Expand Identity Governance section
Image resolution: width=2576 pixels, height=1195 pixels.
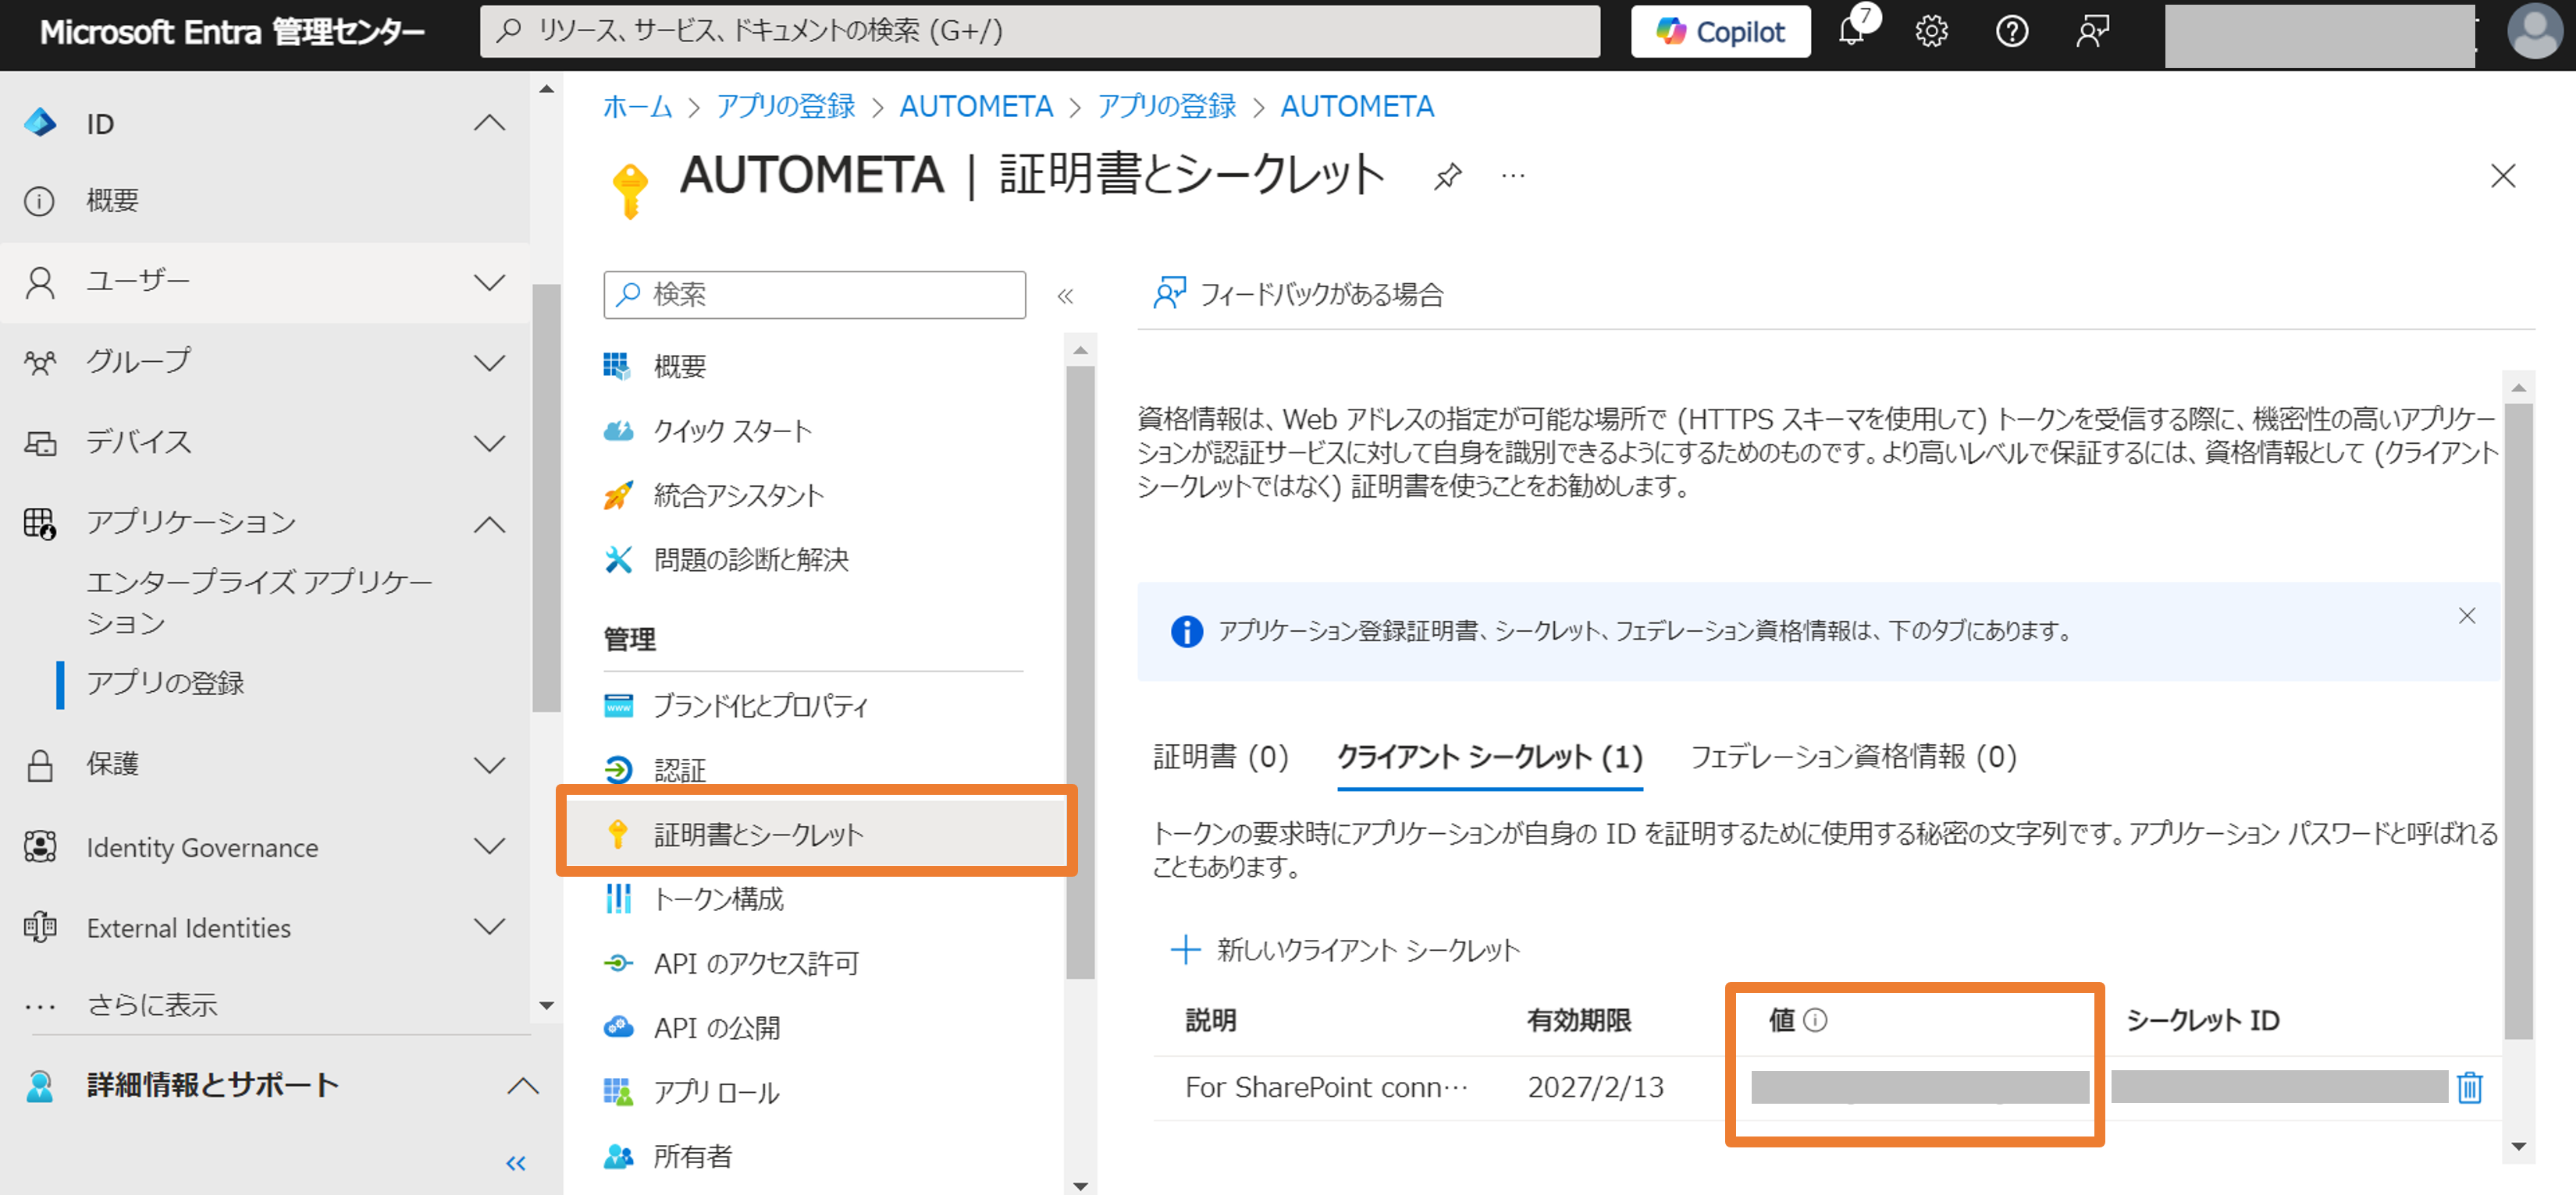[x=489, y=847]
